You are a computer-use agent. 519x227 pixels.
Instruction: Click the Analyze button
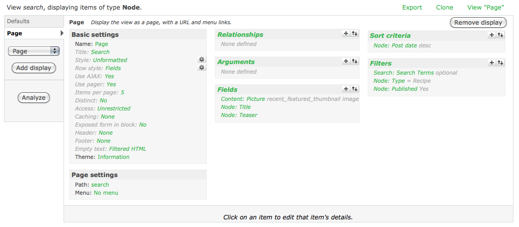tap(34, 98)
